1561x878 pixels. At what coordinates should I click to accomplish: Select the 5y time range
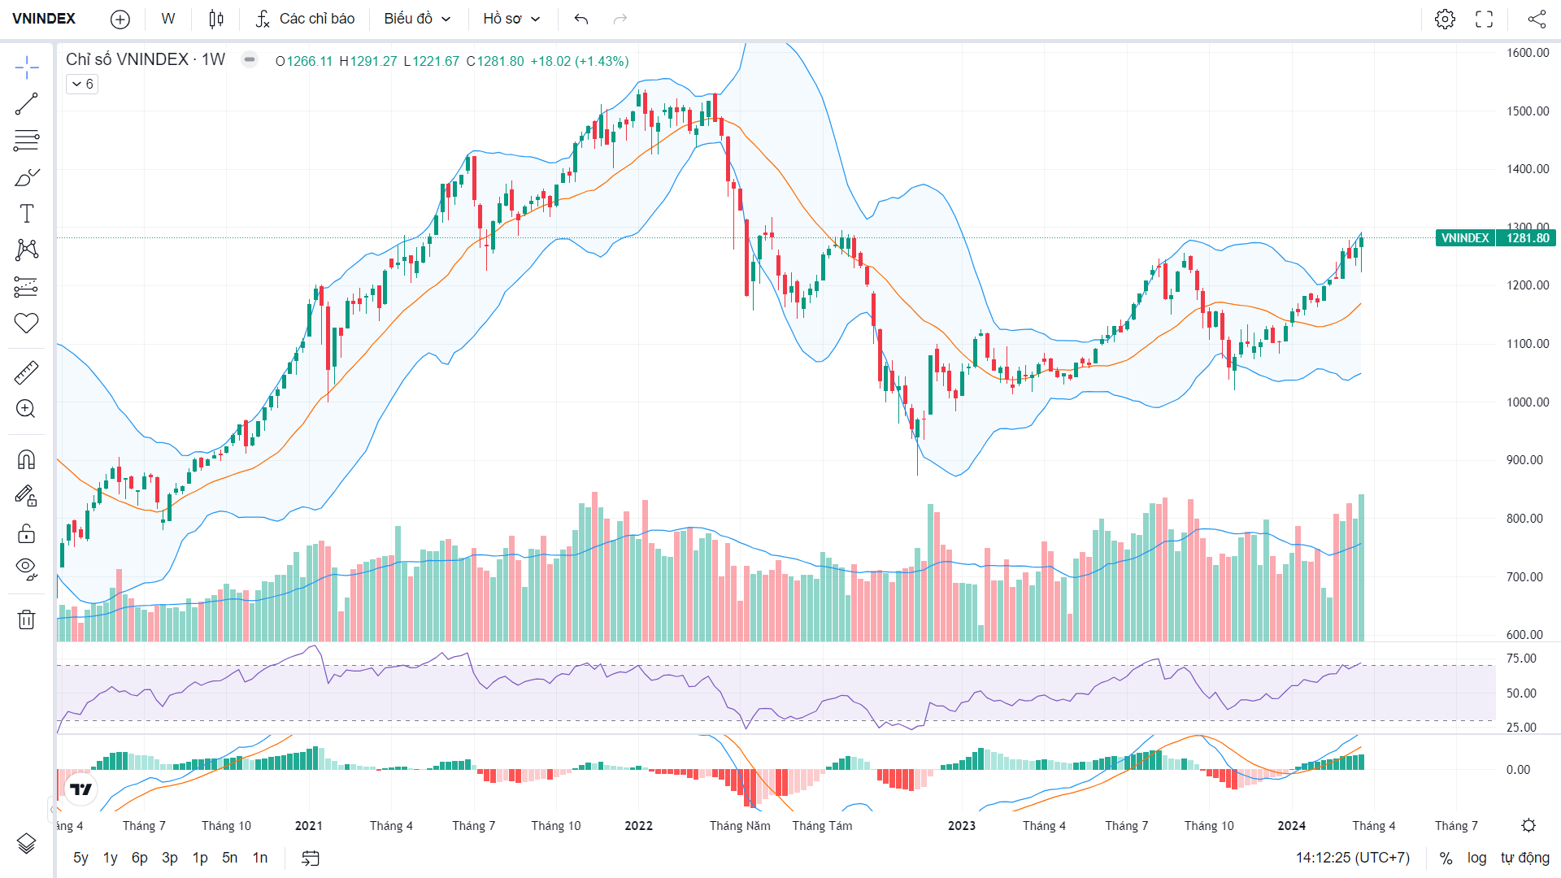coord(80,858)
